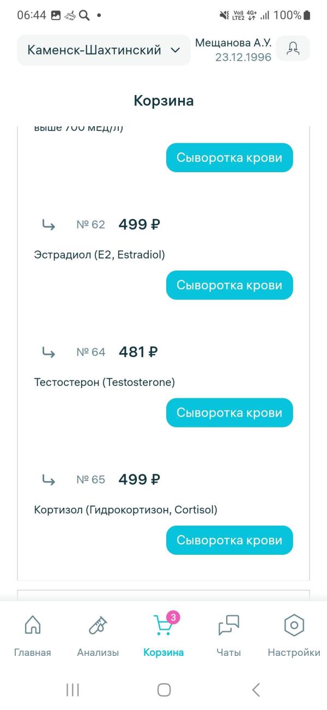Click Сыворотка крови button under Эстрадиол
The height and width of the screenshot is (710, 327).
tap(229, 285)
